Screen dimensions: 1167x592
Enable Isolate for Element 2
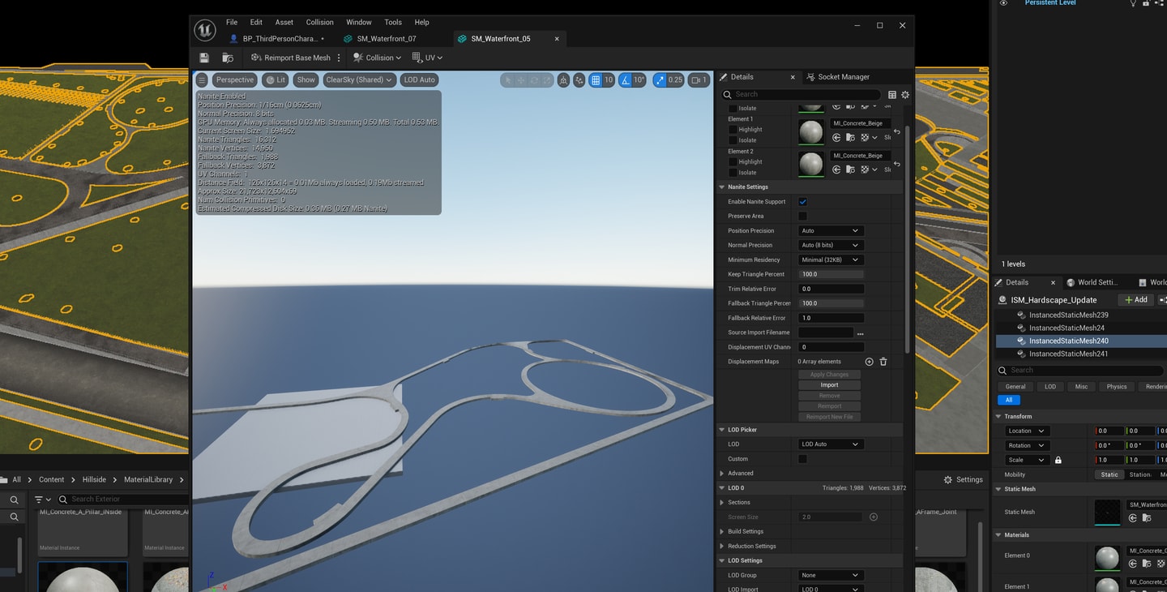tap(733, 172)
